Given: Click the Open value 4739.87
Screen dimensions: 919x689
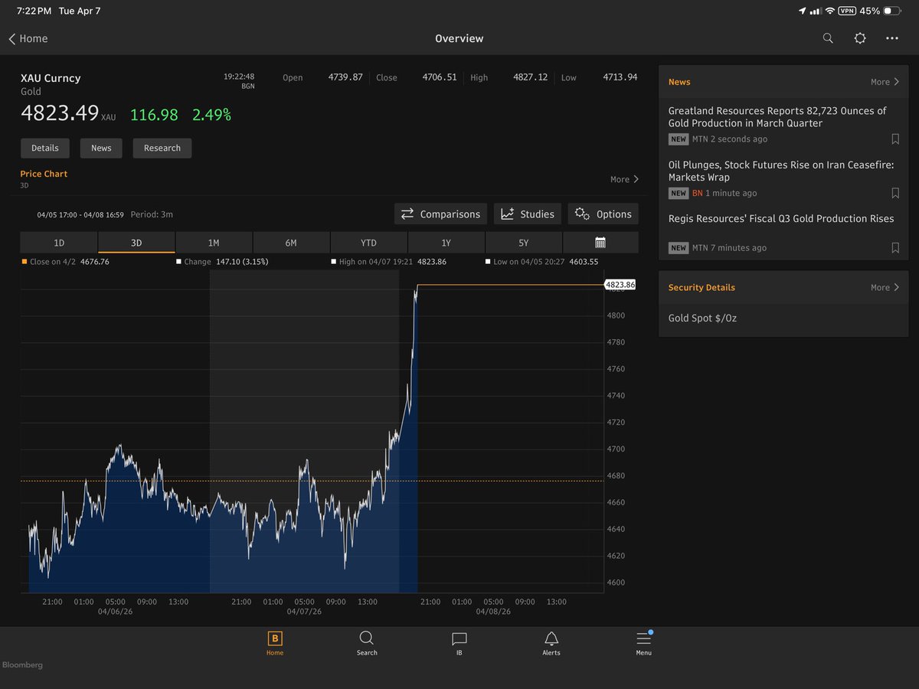Looking at the screenshot, I should (x=345, y=77).
